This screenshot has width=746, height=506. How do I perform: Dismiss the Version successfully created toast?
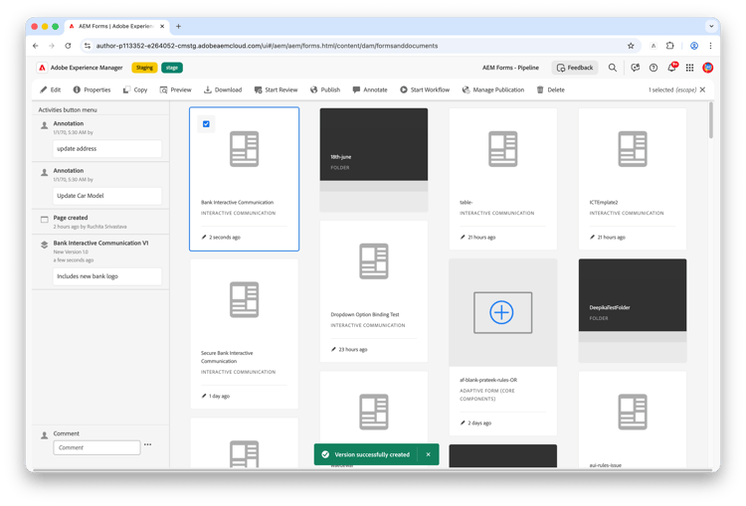(x=428, y=454)
